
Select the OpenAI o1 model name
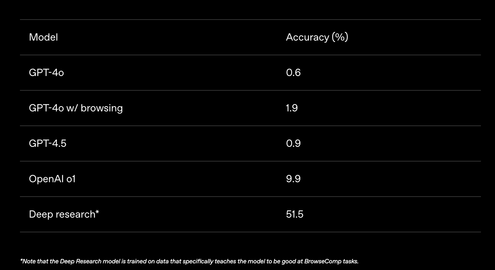click(x=52, y=179)
